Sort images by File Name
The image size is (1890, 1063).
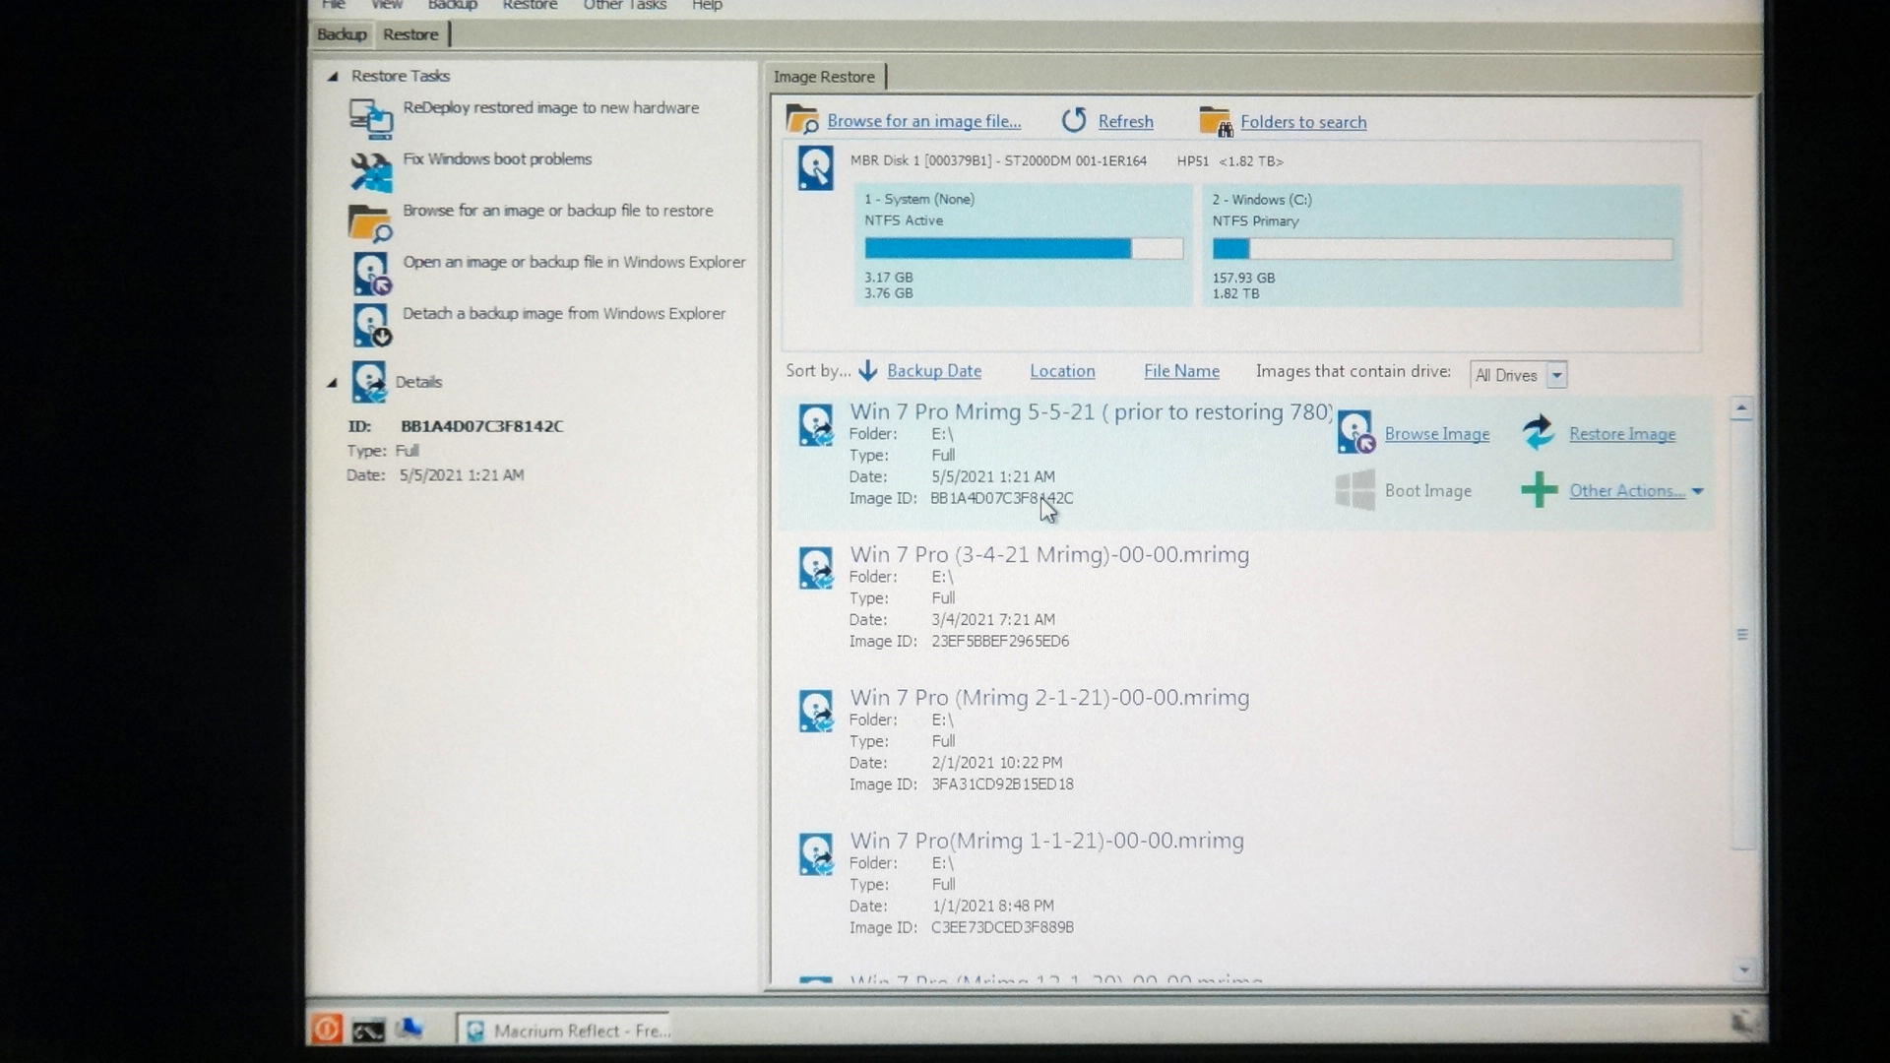click(x=1181, y=371)
